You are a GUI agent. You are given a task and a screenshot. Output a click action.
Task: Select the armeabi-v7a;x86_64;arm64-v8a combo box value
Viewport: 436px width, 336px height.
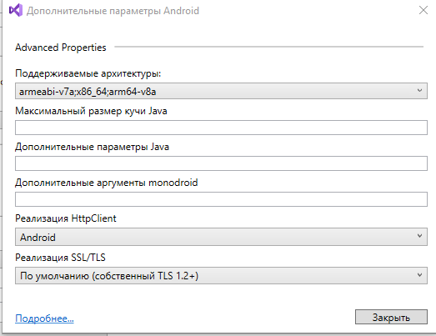[88, 92]
